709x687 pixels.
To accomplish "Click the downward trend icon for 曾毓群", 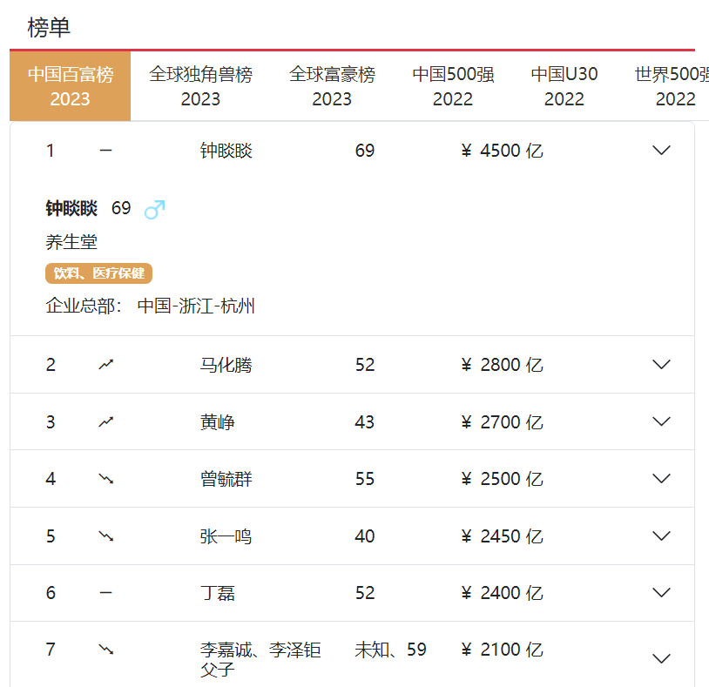I will point(106,479).
